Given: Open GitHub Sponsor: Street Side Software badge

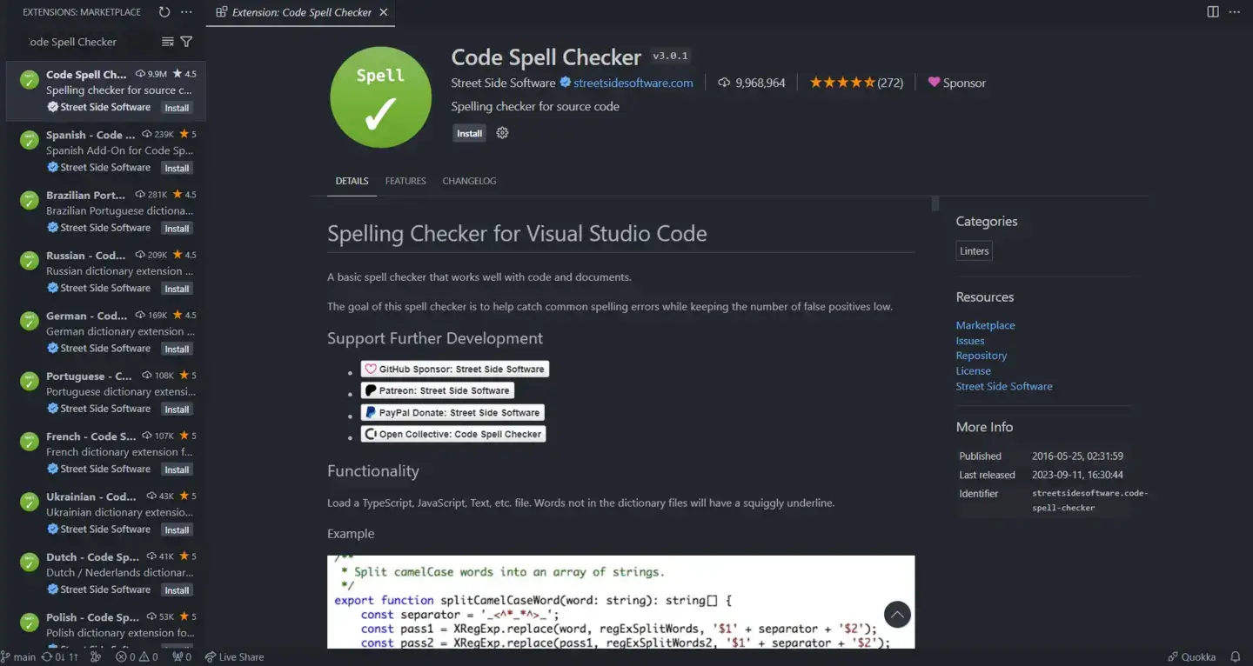Looking at the screenshot, I should [x=455, y=369].
